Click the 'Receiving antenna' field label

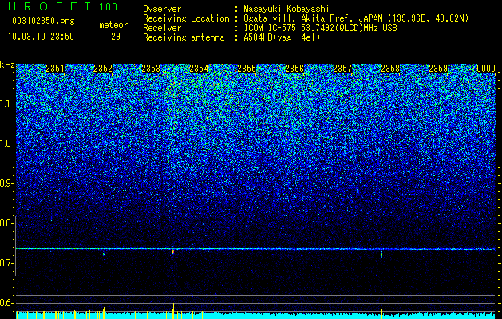(x=184, y=37)
